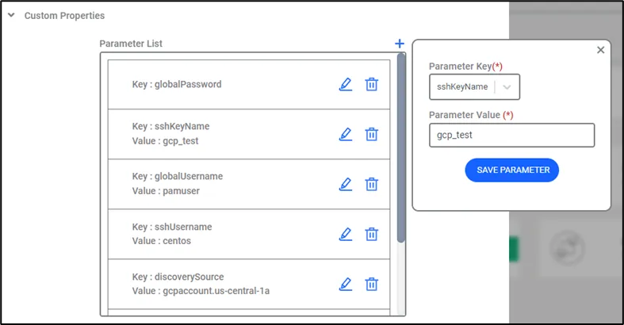624x325 pixels.
Task: Select the discoverySource parameter row
Action: (249, 284)
